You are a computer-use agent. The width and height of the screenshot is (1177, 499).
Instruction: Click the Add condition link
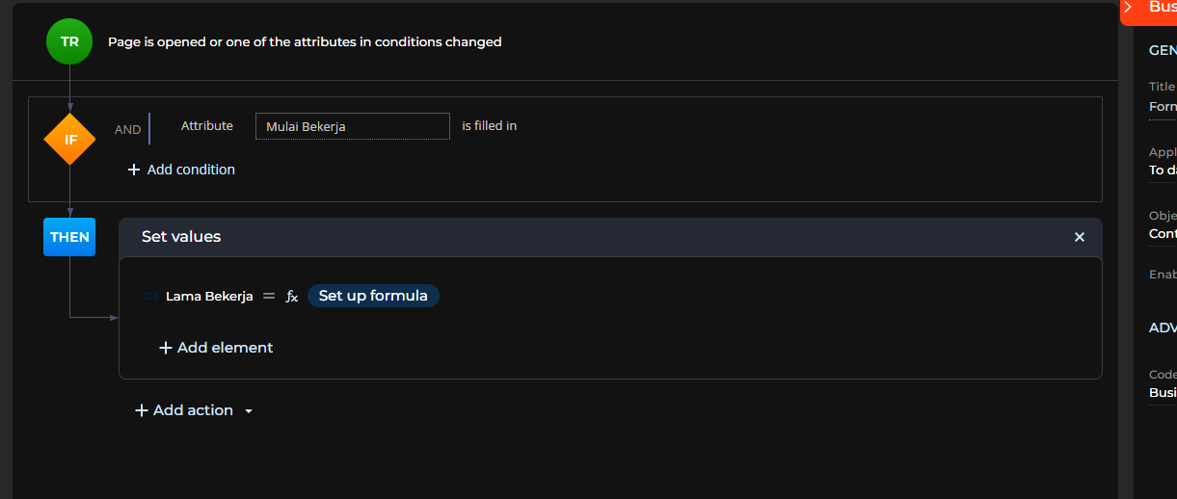click(x=181, y=170)
